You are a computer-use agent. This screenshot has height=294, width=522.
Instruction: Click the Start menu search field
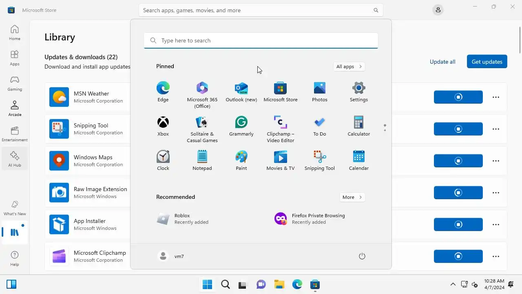pyautogui.click(x=261, y=40)
